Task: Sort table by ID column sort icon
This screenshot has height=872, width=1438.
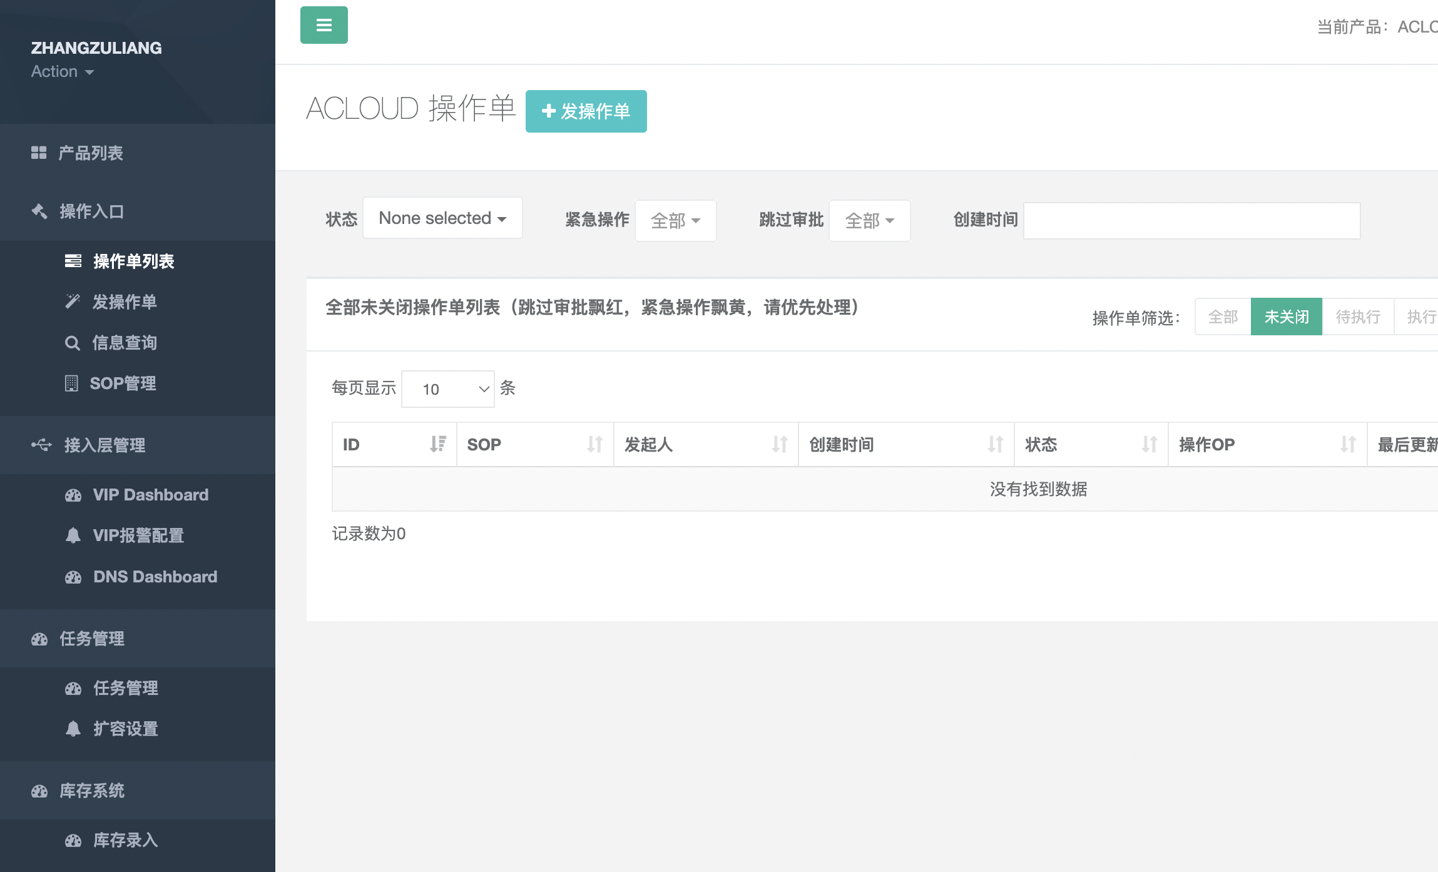Action: 438,444
